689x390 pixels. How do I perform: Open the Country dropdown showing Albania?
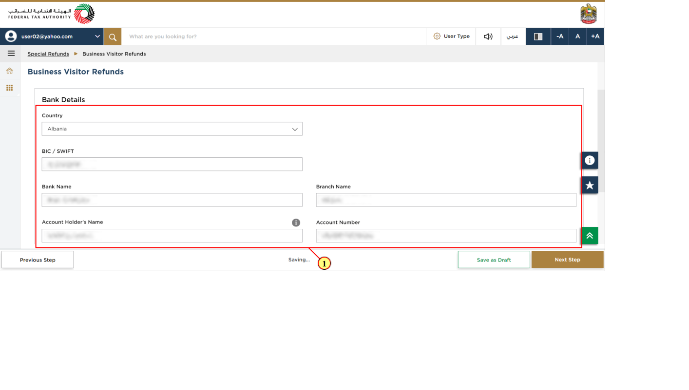tap(172, 129)
